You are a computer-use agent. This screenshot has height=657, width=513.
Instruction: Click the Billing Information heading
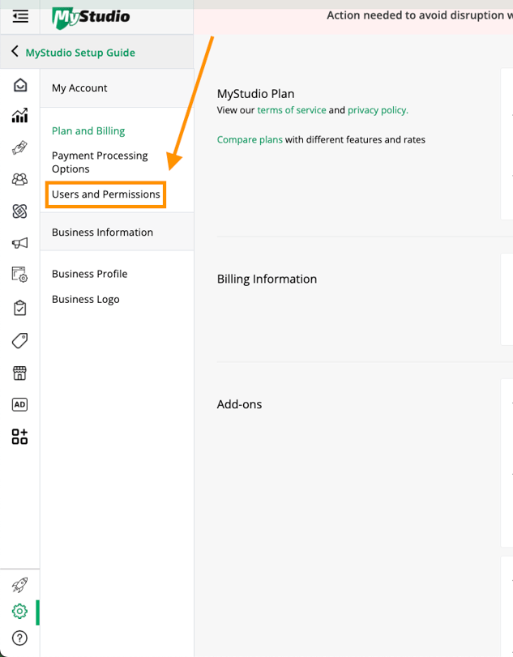pyautogui.click(x=267, y=279)
